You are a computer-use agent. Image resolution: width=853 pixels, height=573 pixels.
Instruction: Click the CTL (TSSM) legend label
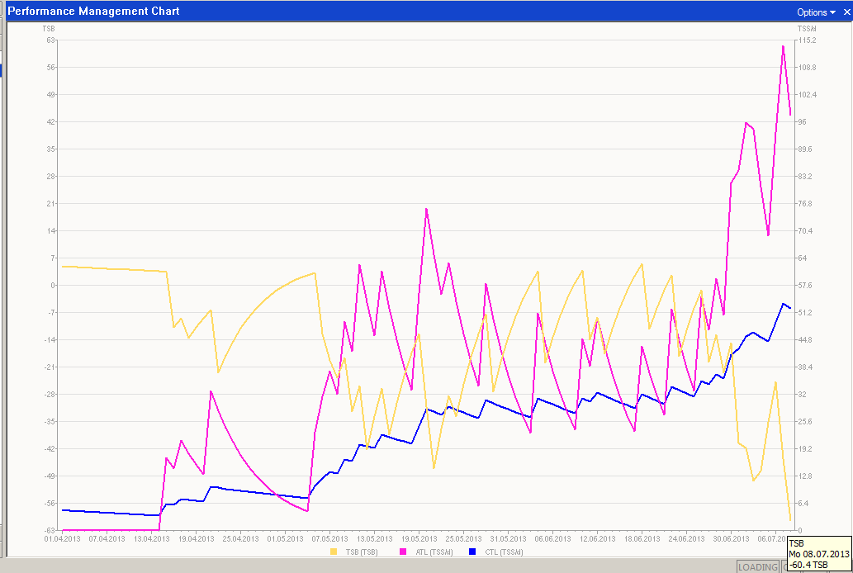tap(501, 552)
